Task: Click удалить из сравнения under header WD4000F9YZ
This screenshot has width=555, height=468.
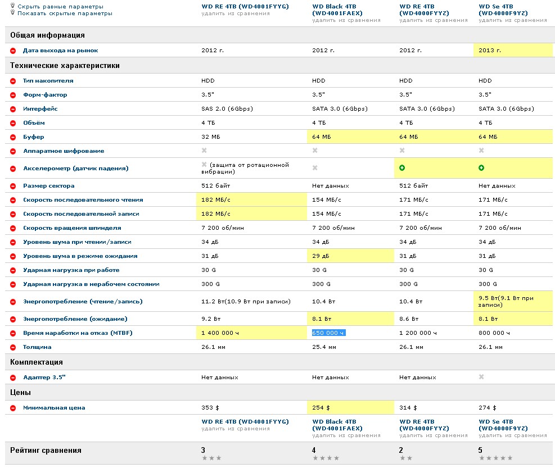Action: [x=512, y=20]
